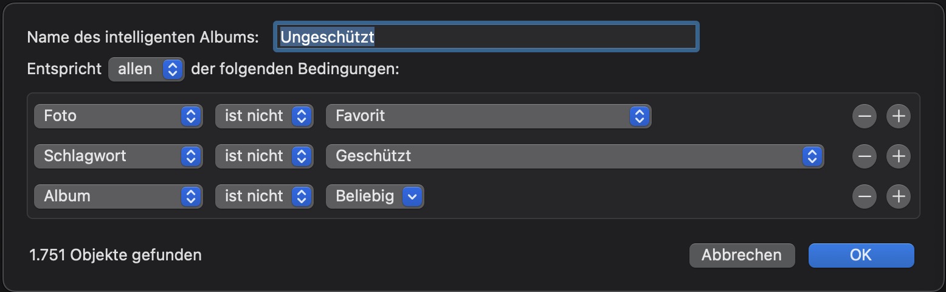Remove the Foto condition with minus button
946x292 pixels.
tap(864, 116)
